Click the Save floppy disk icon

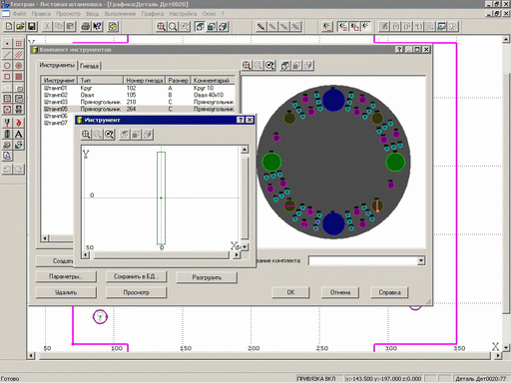pyautogui.click(x=32, y=26)
